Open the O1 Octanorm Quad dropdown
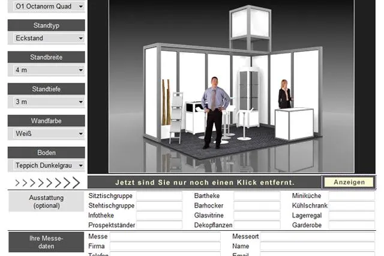This screenshot has width=384, height=256. point(49,7)
